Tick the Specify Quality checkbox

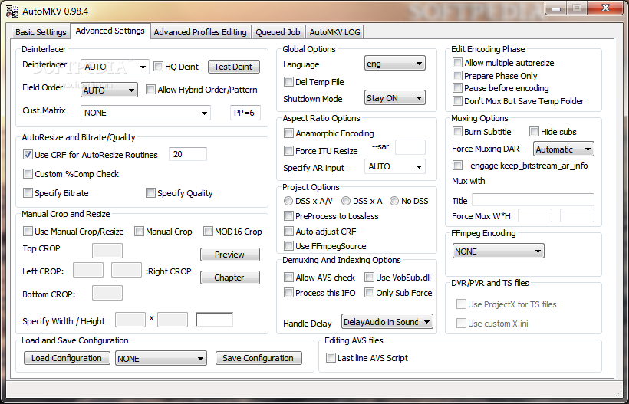(x=150, y=193)
